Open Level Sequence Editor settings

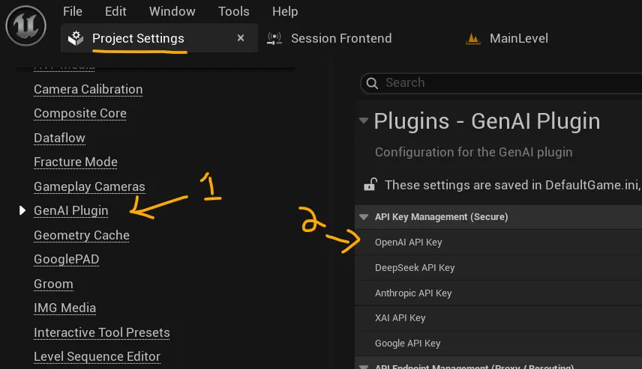[x=97, y=356]
